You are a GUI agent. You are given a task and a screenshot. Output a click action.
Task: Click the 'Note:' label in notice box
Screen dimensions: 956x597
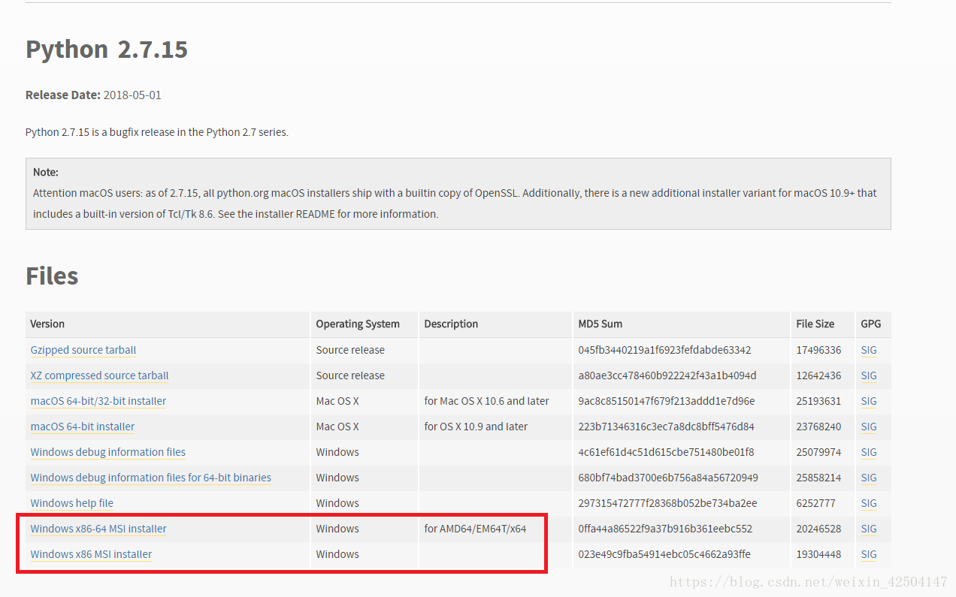(46, 172)
